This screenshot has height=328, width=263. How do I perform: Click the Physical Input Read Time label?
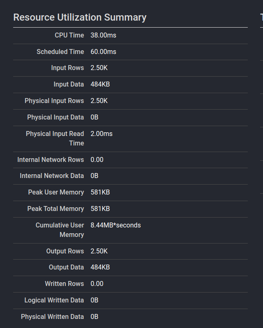(55, 138)
